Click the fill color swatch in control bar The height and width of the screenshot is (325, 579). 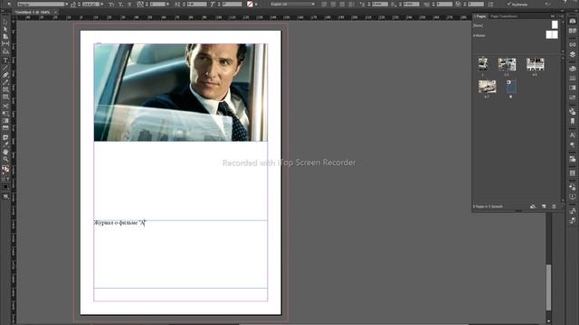(x=250, y=4)
